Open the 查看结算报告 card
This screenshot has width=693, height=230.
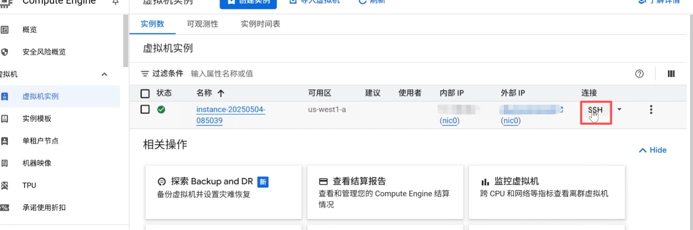(385, 192)
